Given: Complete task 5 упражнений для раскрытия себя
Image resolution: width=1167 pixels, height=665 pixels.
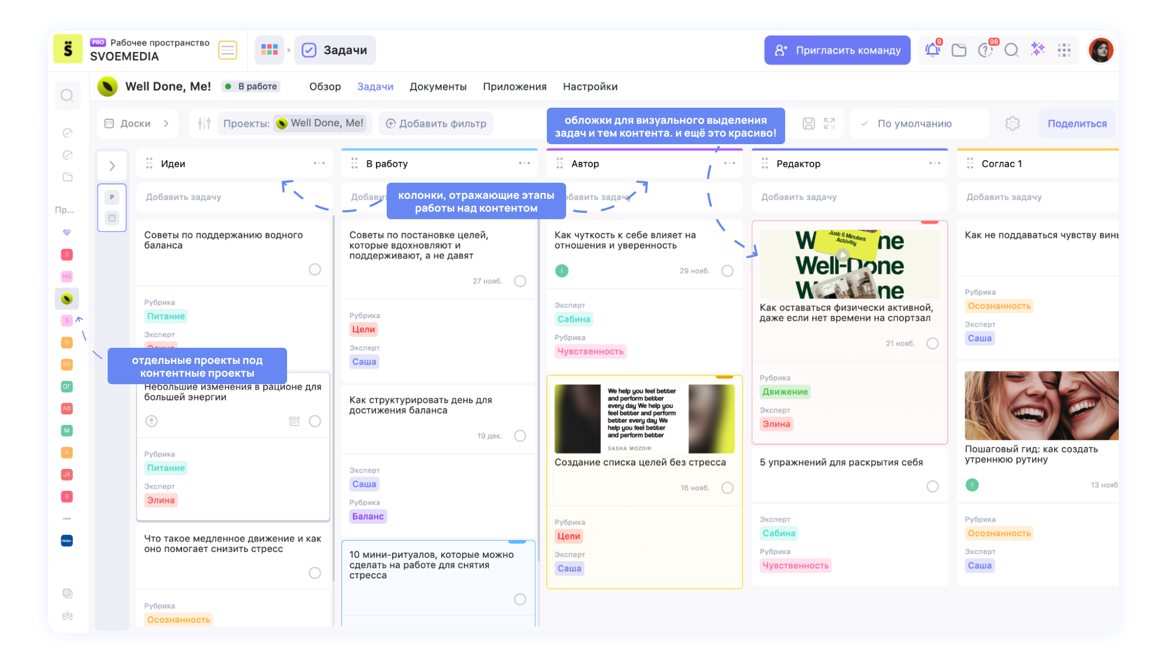Looking at the screenshot, I should click(932, 487).
